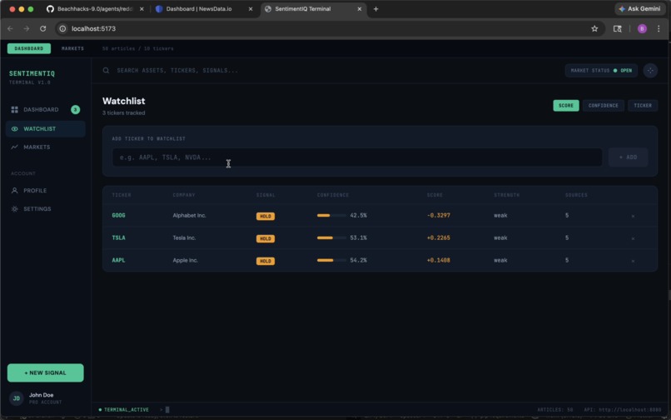Click the terminal prompt cursor in status bar
Viewport: 671px width, 420px height.
[x=167, y=410]
